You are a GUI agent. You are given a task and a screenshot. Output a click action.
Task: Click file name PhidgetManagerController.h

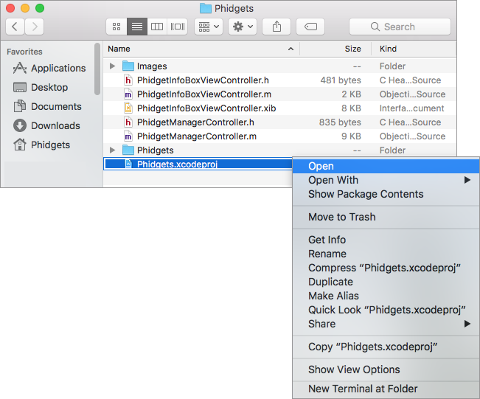click(x=195, y=122)
